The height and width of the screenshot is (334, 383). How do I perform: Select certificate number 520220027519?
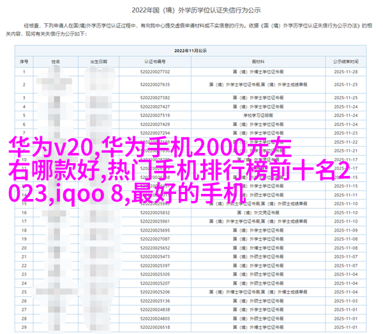[155, 115]
